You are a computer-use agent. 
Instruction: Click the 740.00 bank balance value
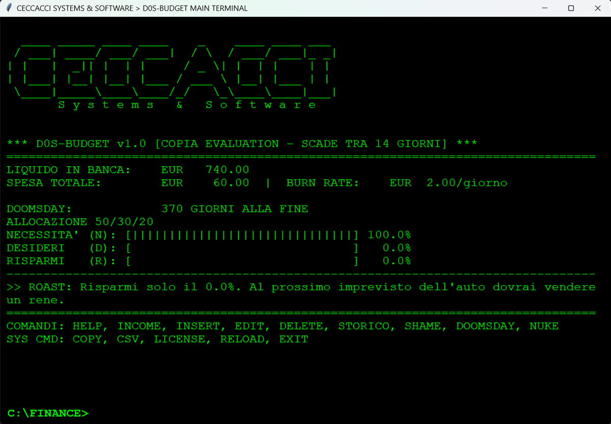click(x=227, y=170)
